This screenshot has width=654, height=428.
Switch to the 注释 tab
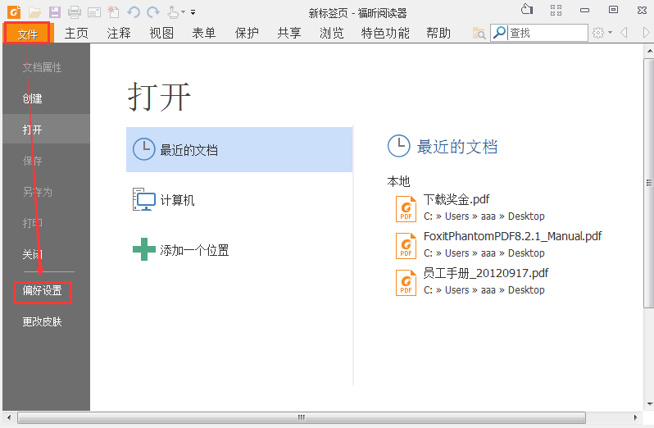click(x=119, y=33)
